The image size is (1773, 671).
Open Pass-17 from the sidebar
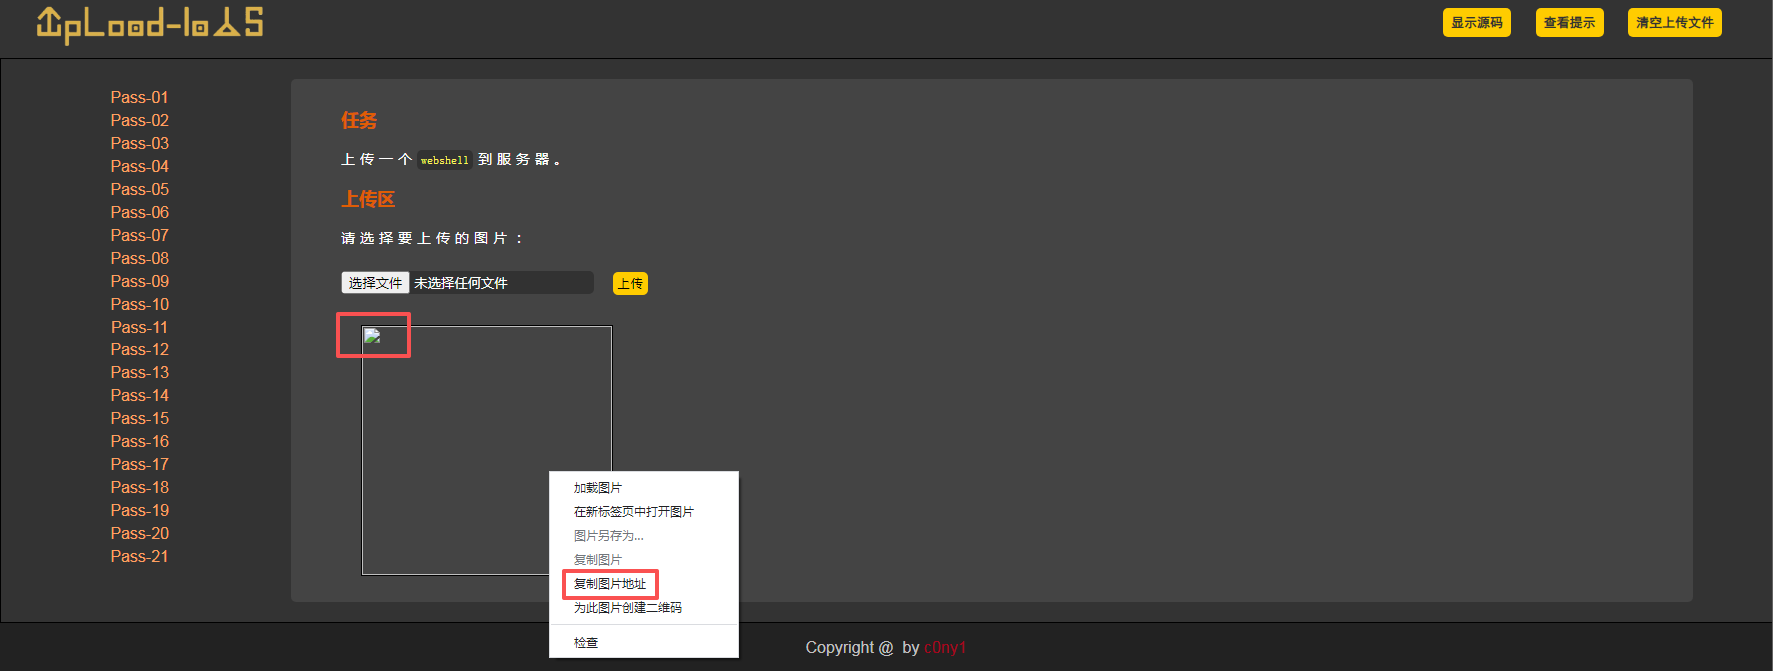click(139, 464)
